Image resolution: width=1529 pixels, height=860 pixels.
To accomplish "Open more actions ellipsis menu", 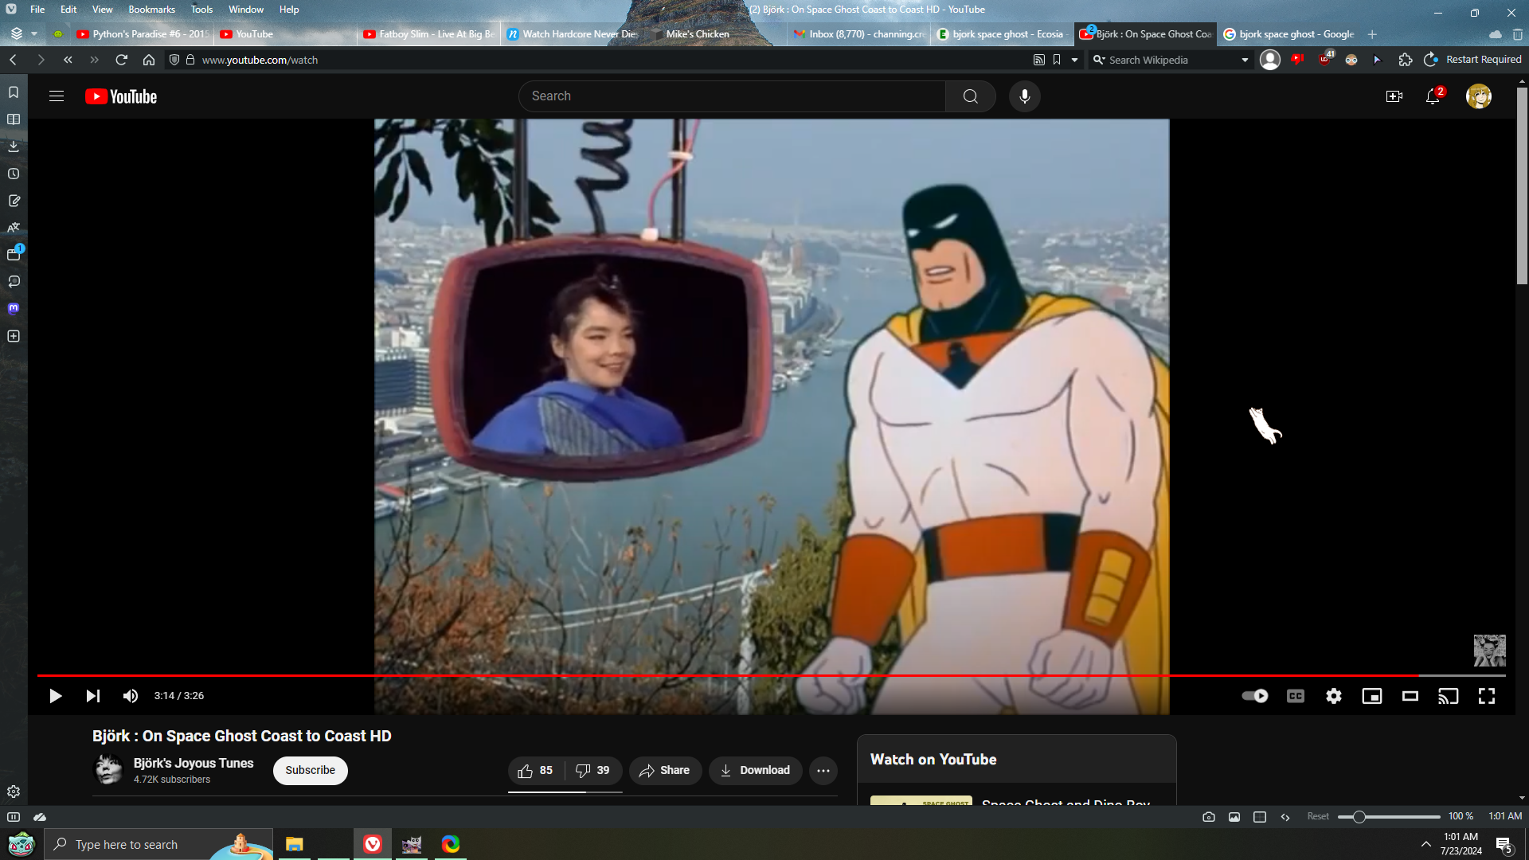I will (x=823, y=770).
